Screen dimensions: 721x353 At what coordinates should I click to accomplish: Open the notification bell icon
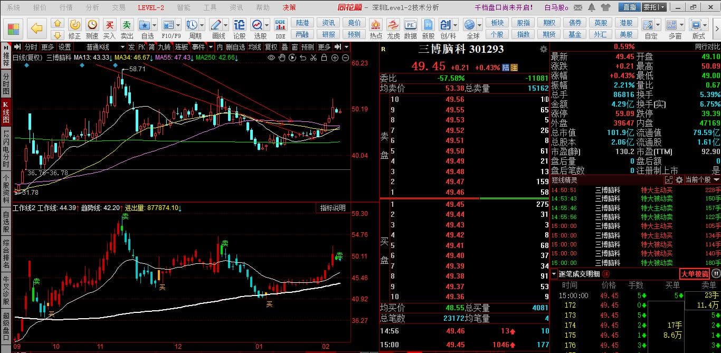click(x=591, y=7)
